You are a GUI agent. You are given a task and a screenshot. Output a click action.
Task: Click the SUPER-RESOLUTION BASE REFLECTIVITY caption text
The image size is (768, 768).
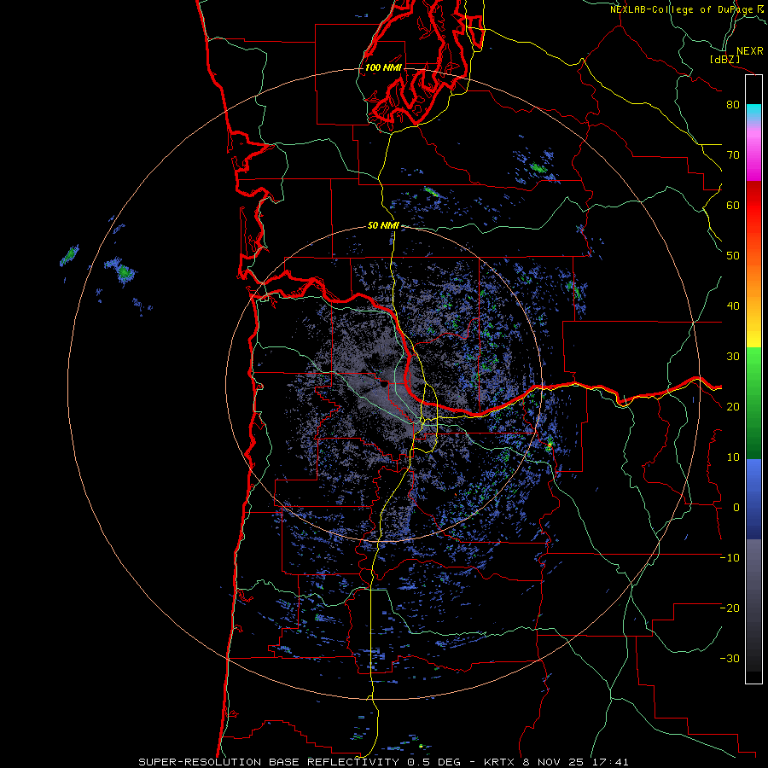[x=269, y=762]
